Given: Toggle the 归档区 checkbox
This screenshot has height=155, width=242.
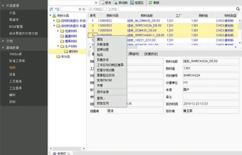Looking at the screenshot, I should point(90,9).
